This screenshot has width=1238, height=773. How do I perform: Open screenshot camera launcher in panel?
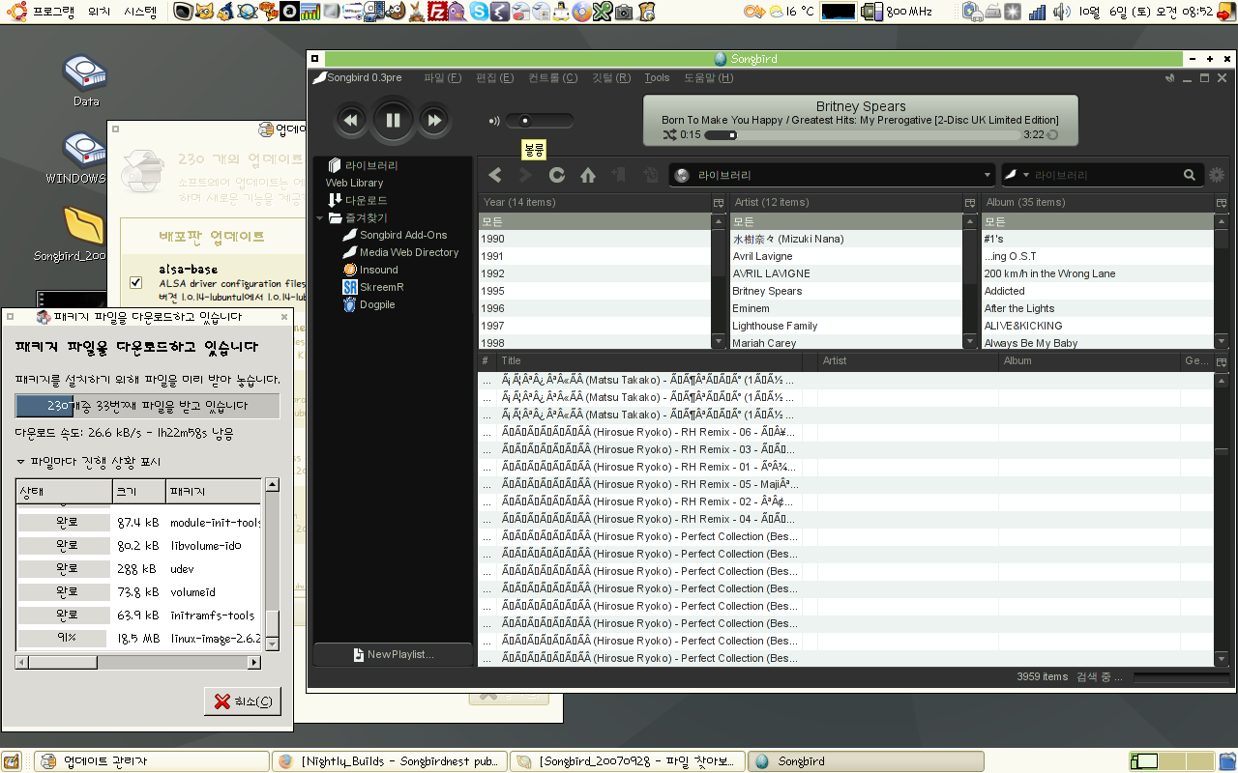click(624, 12)
